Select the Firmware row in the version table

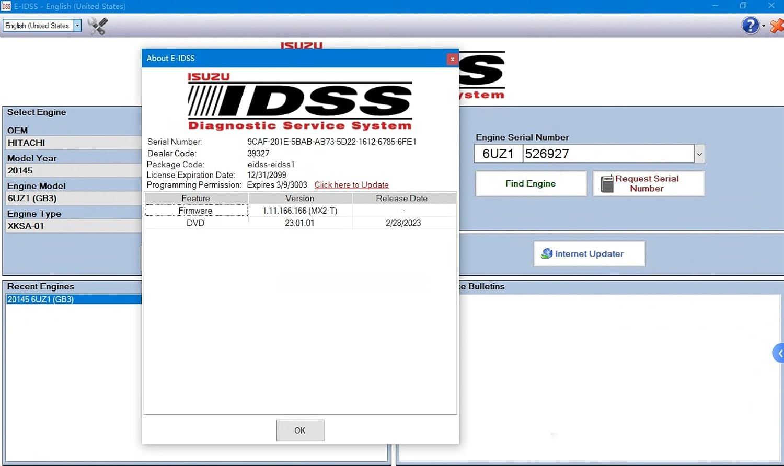click(x=195, y=211)
